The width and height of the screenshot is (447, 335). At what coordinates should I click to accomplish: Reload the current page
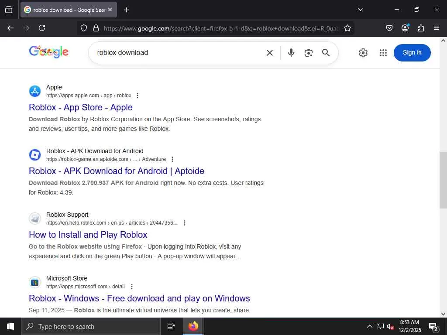coord(42,28)
